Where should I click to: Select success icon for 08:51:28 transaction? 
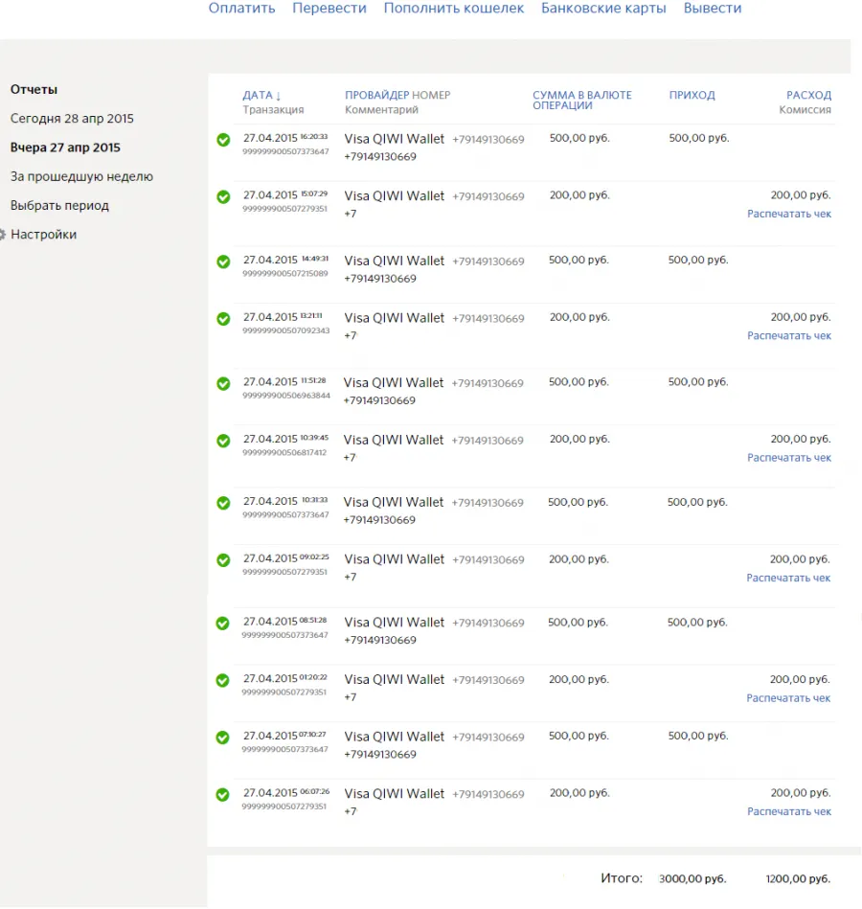click(222, 624)
